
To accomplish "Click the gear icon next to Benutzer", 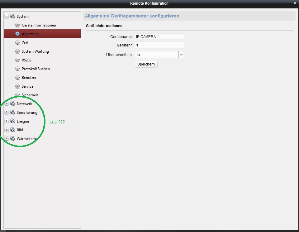I will pyautogui.click(x=17, y=78).
